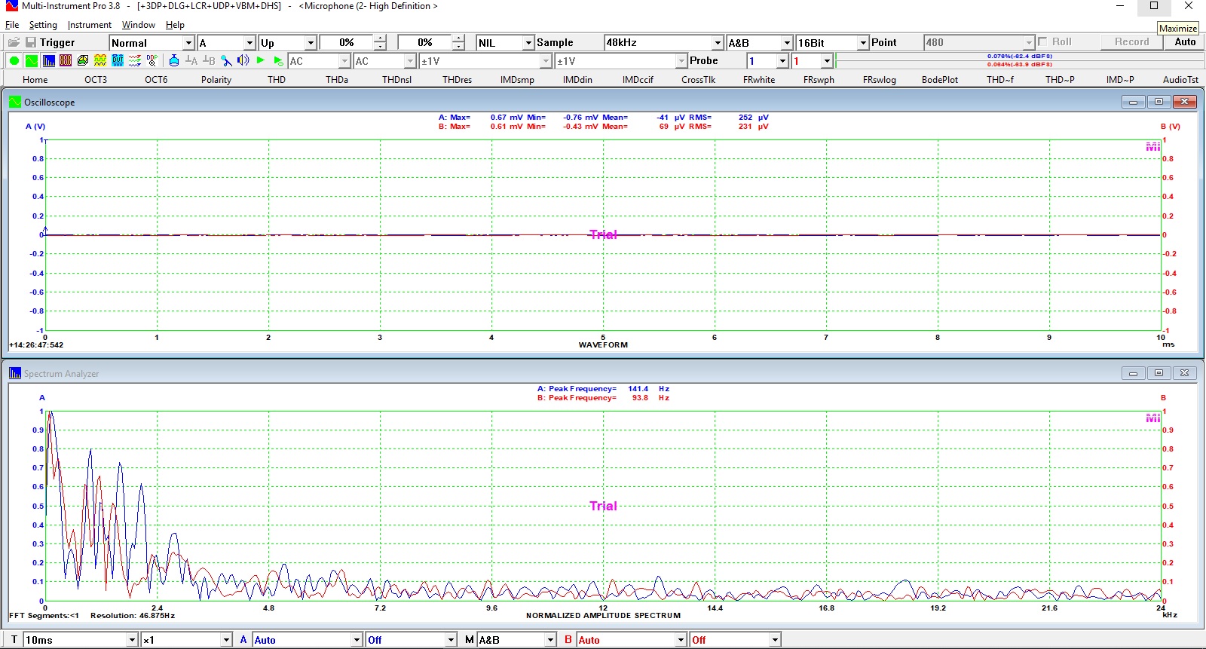Screen dimensions: 1206x649
Task: Click the Auto button
Action: [1185, 42]
